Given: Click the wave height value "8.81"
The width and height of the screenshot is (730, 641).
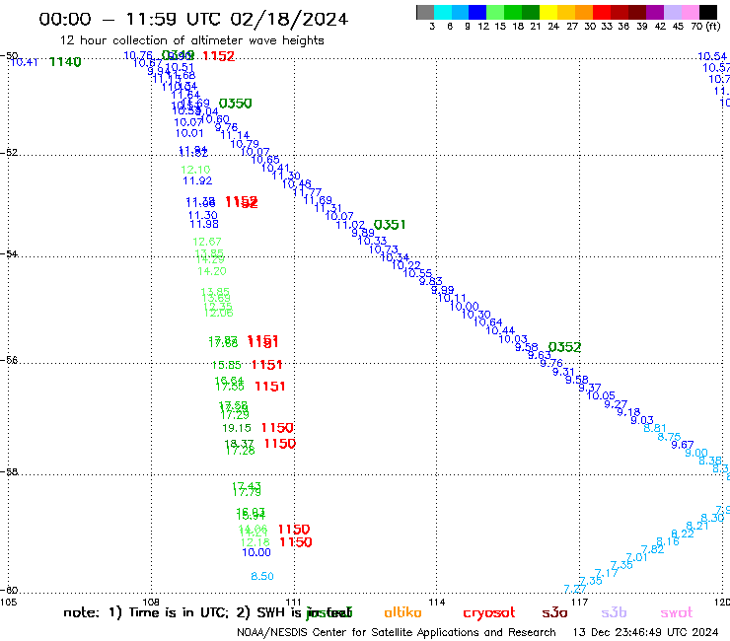Looking at the screenshot, I should point(655,428).
